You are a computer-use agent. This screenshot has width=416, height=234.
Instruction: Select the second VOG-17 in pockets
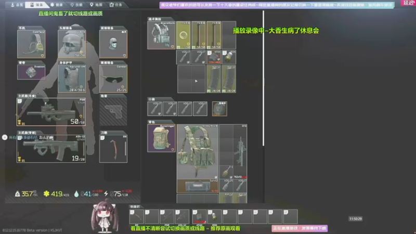click(x=170, y=109)
